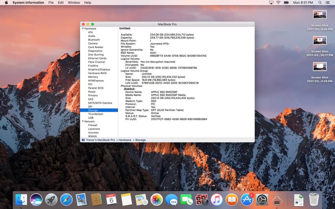Open the System Information app menu

(28, 2)
